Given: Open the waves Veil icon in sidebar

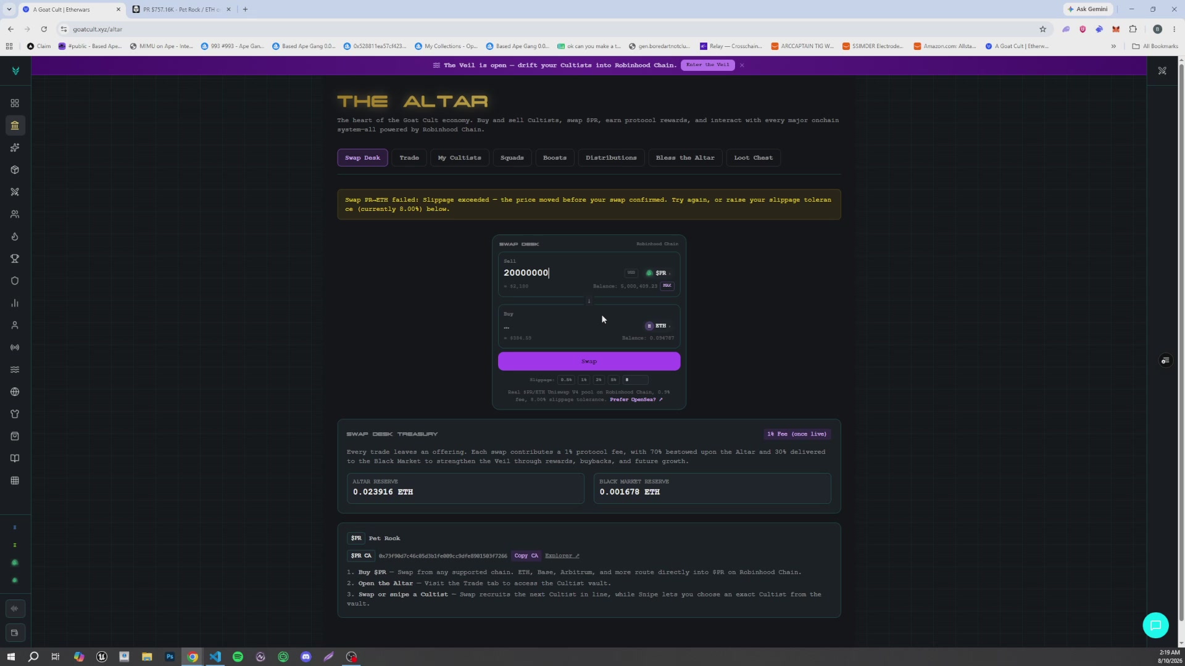Looking at the screenshot, I should point(15,369).
